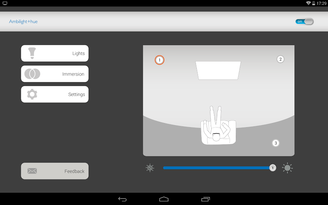328x205 pixels.
Task: Click the TV screen in the room layout
Action: tap(218, 70)
